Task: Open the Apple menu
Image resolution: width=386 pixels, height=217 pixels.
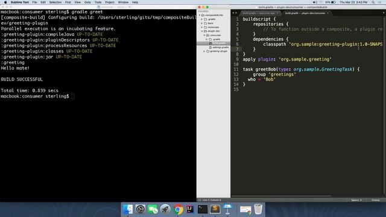Action: tap(5, 2)
